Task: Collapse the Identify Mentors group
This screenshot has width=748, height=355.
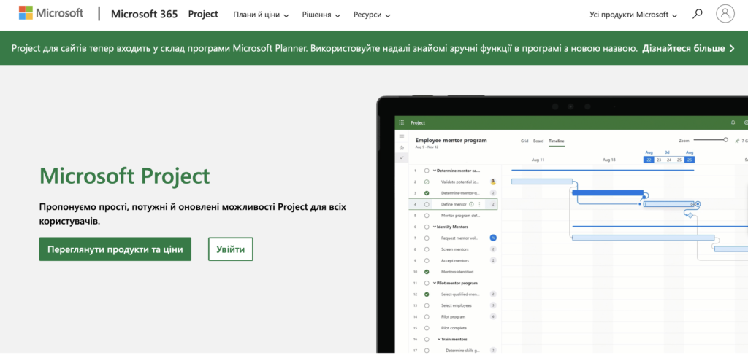Action: [435, 227]
